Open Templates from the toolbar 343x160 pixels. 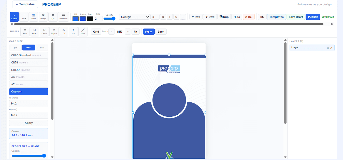[x=277, y=17]
